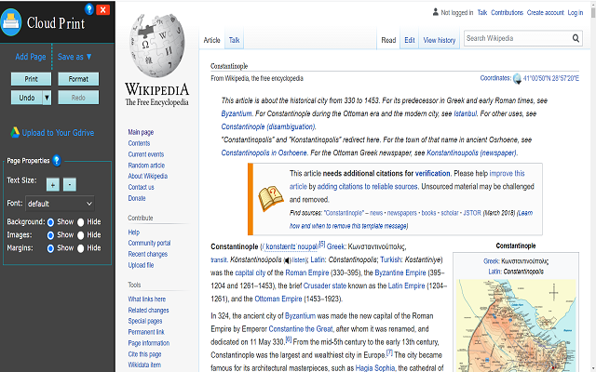Click Cite this page link
This screenshot has width=596, height=372.
point(145,354)
